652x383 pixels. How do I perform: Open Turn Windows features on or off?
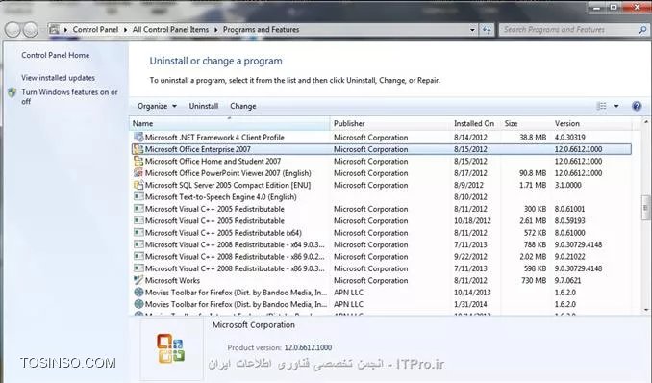pyautogui.click(x=69, y=96)
